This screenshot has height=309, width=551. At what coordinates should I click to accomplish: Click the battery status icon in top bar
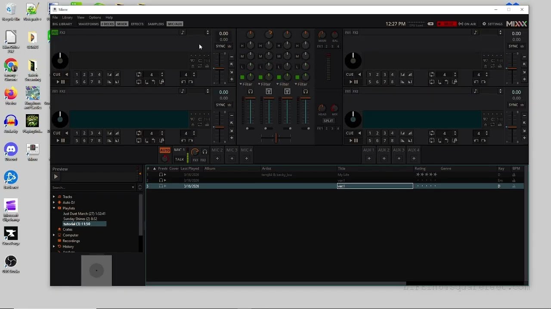pos(430,24)
